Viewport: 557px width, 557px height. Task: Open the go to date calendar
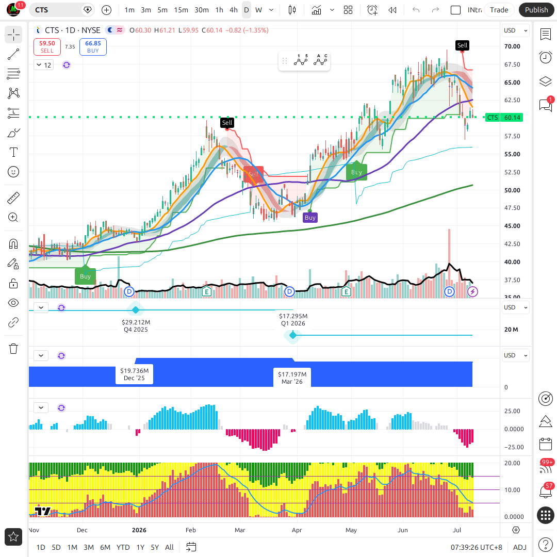click(191, 547)
